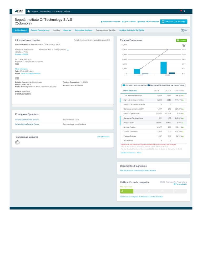This screenshot has width=202, height=269.
Task: Click Agregar a Mis Compañías
Action: click(x=148, y=22)
